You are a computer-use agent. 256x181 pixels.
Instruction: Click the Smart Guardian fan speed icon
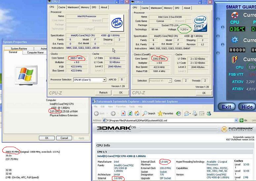pos(235,40)
